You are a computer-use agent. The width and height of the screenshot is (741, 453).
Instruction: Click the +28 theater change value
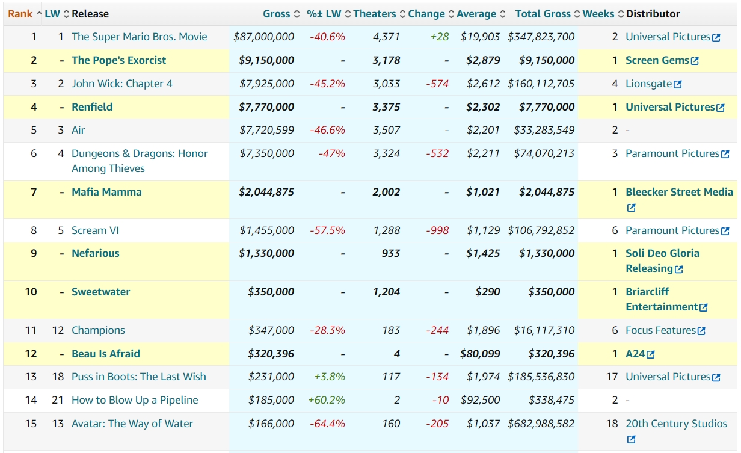click(x=440, y=37)
